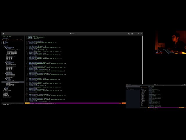Open types.h file
This screenshot has width=186, height=140.
pyautogui.click(x=8, y=61)
